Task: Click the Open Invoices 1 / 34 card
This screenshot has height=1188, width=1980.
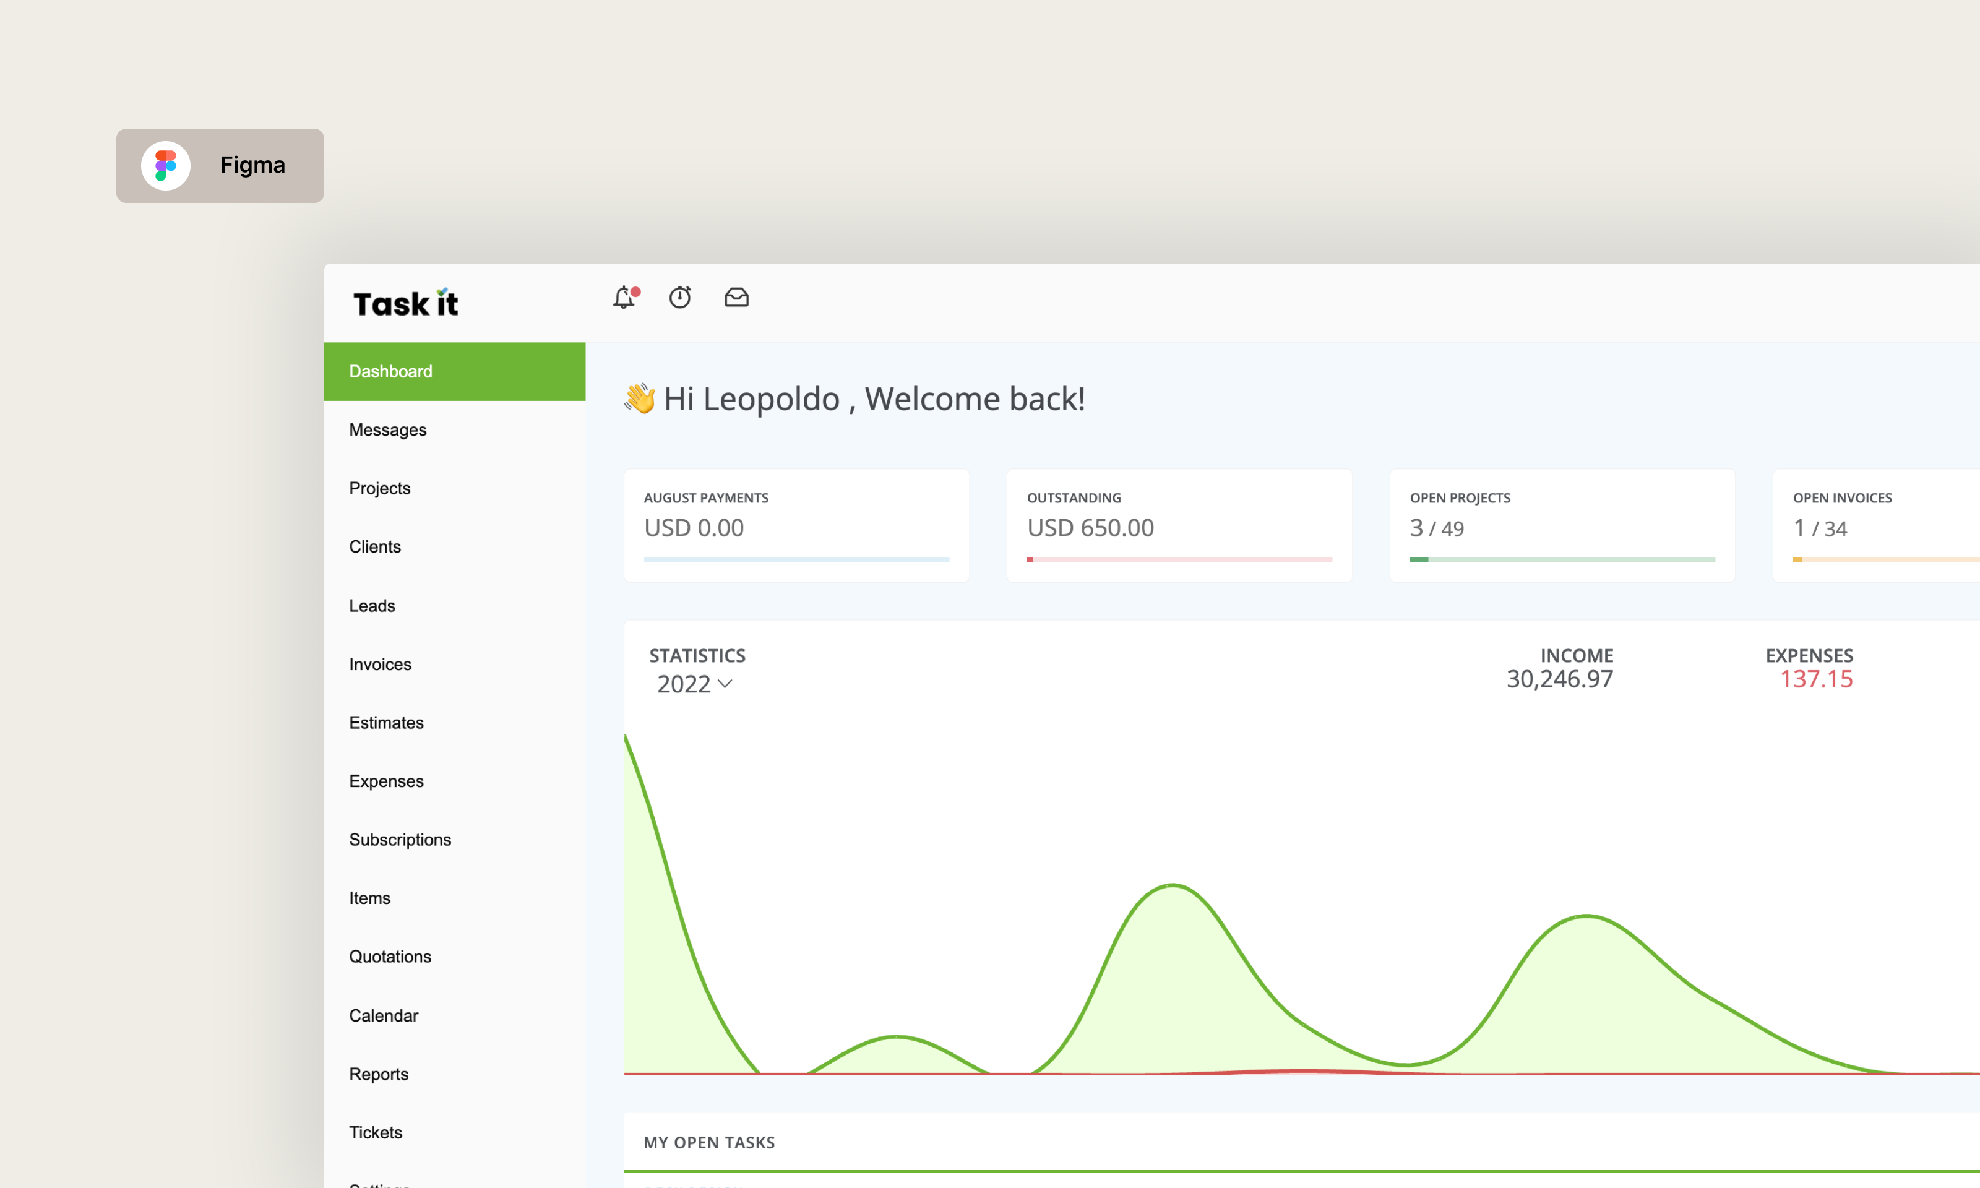Action: point(1877,526)
